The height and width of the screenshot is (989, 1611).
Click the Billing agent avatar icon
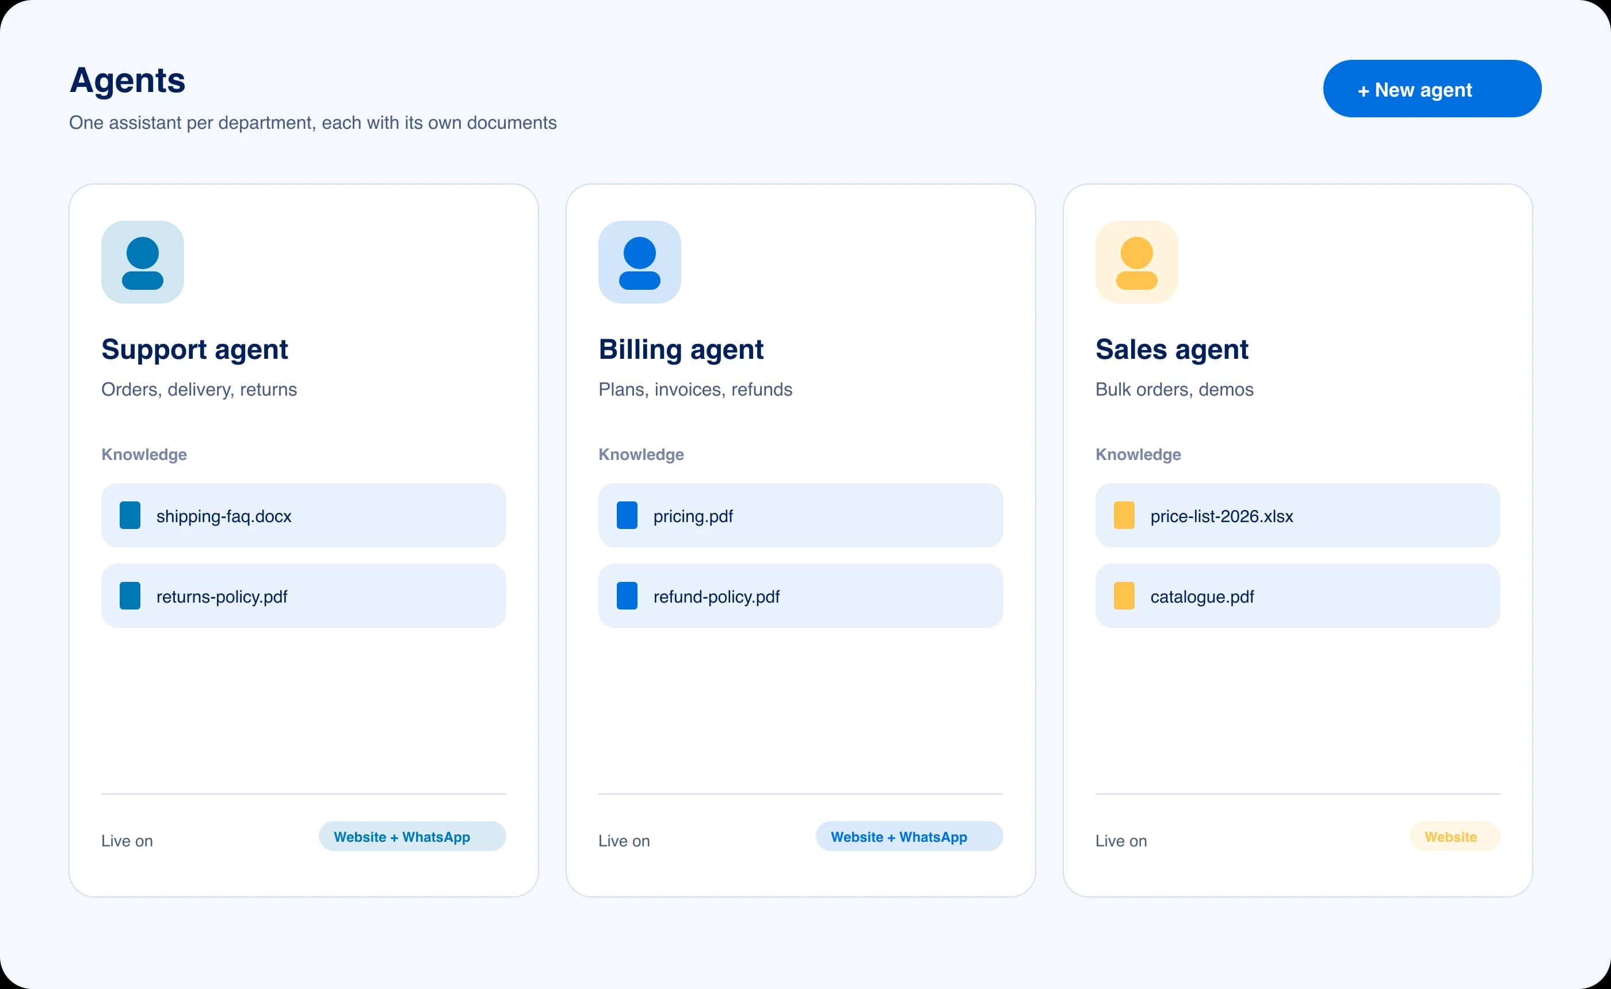(639, 262)
